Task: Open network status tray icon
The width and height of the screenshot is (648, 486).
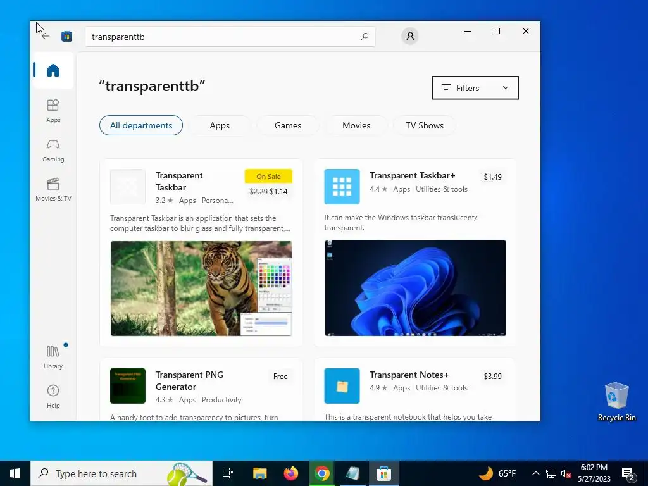Action: 551,473
